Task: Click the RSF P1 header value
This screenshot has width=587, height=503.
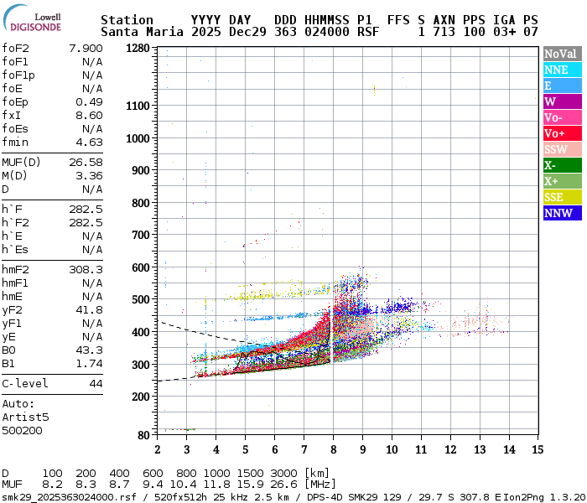Action: tap(368, 32)
